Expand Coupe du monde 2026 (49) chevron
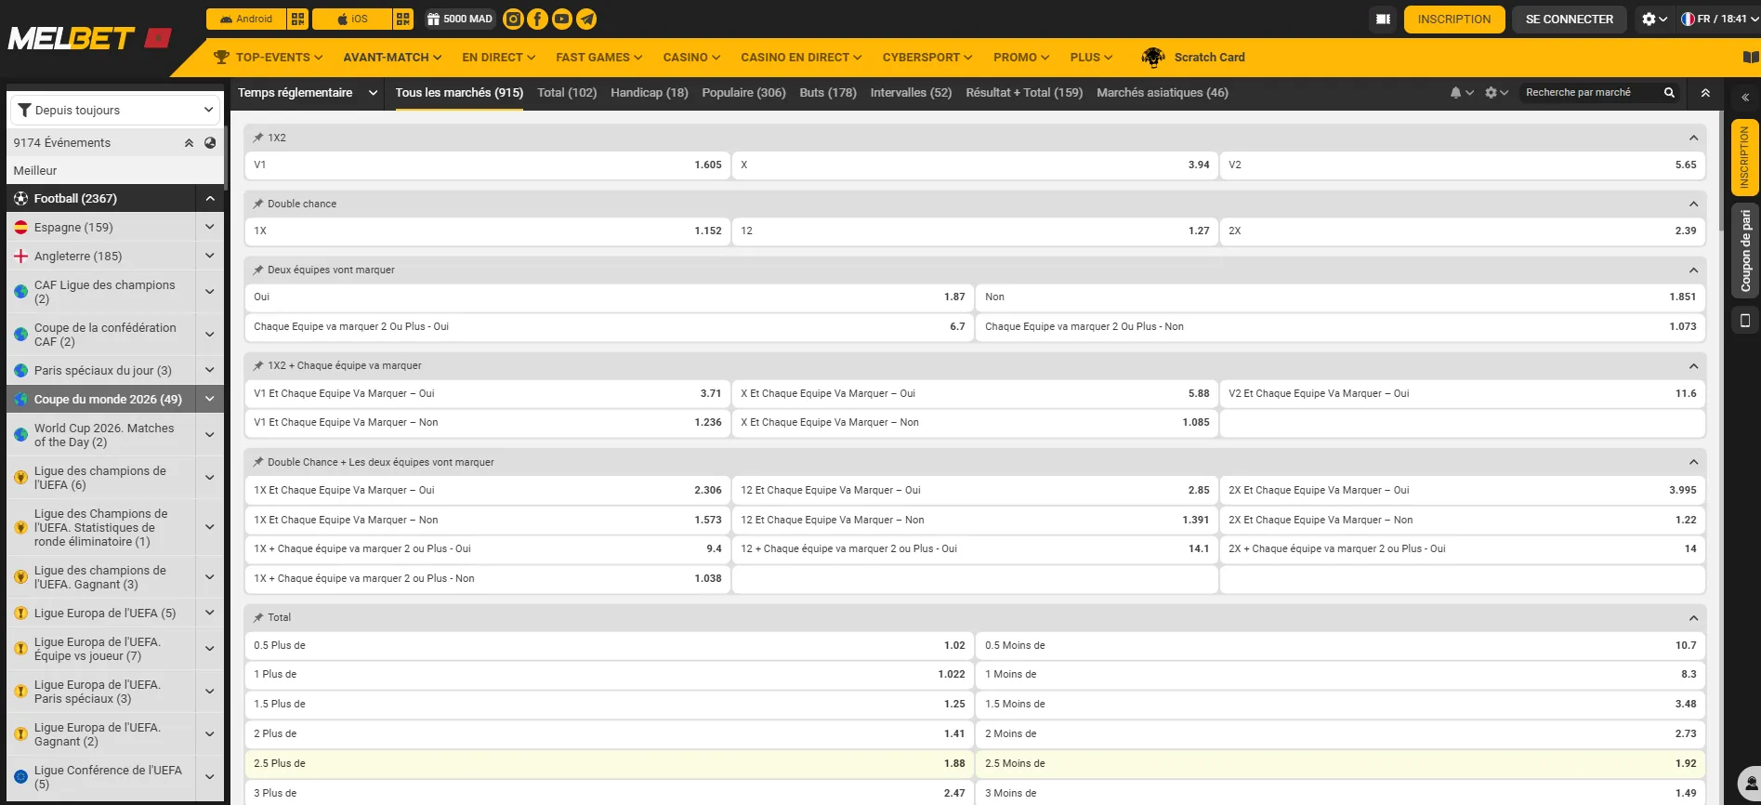The height and width of the screenshot is (805, 1761). coord(210,399)
